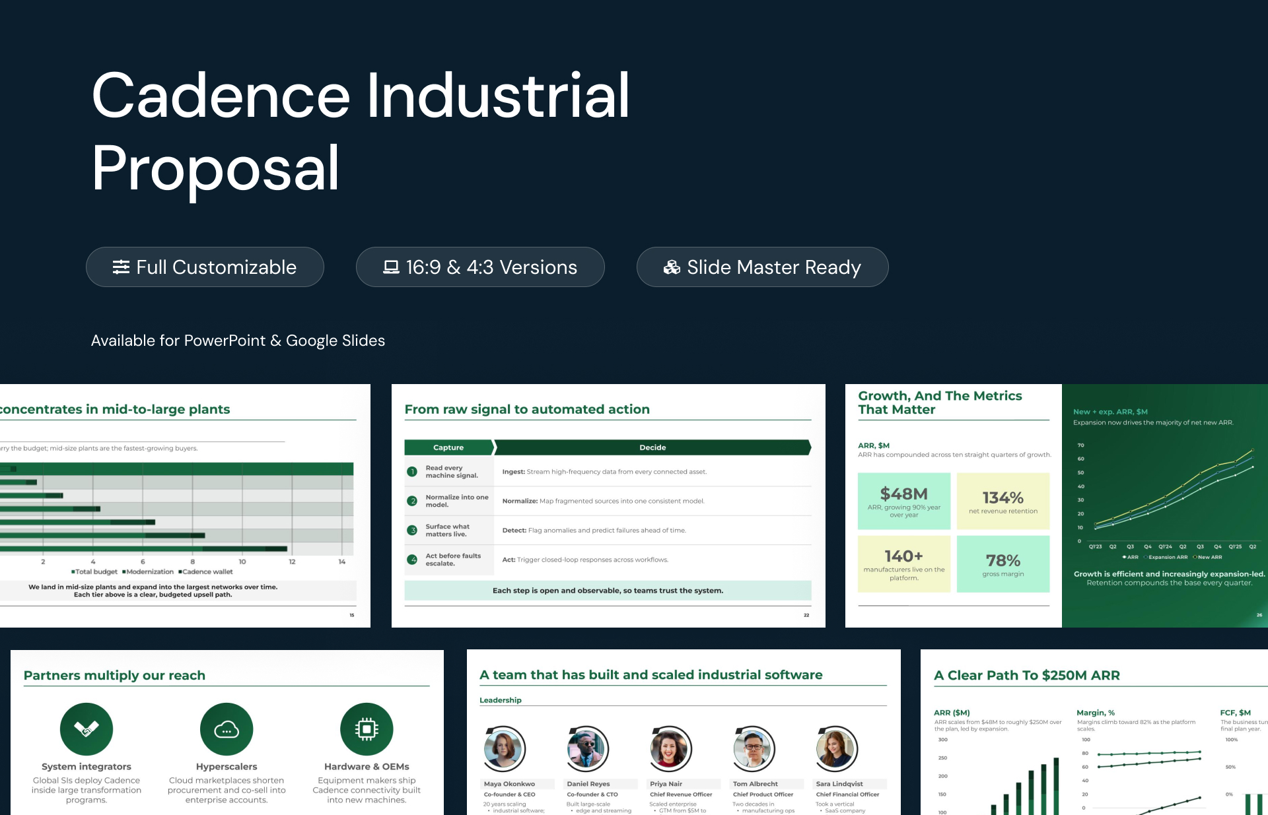Click the 'Growth, And The Metrics That Matter' heading
This screenshot has height=815, width=1268.
940,403
